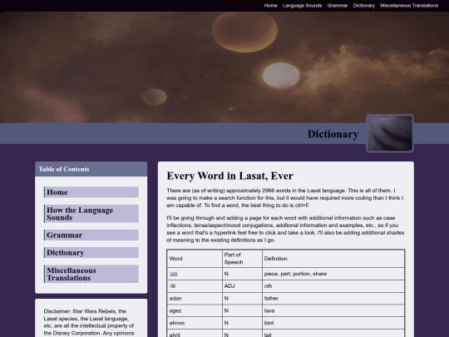Click the word agez in the table
Screen dimensions: 449x337
175,310
